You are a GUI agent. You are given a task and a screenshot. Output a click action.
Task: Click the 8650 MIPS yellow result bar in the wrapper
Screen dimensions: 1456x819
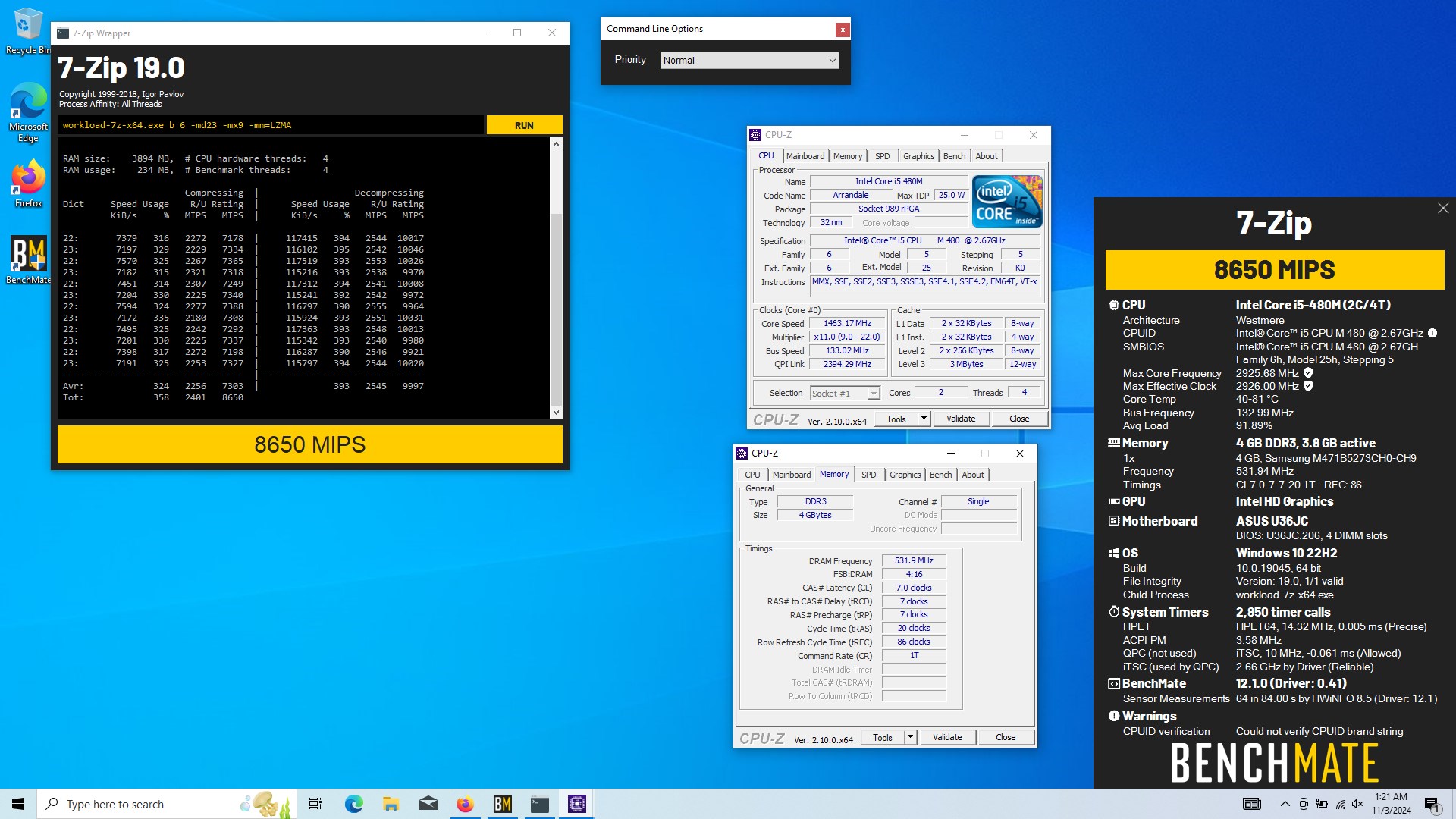point(310,444)
